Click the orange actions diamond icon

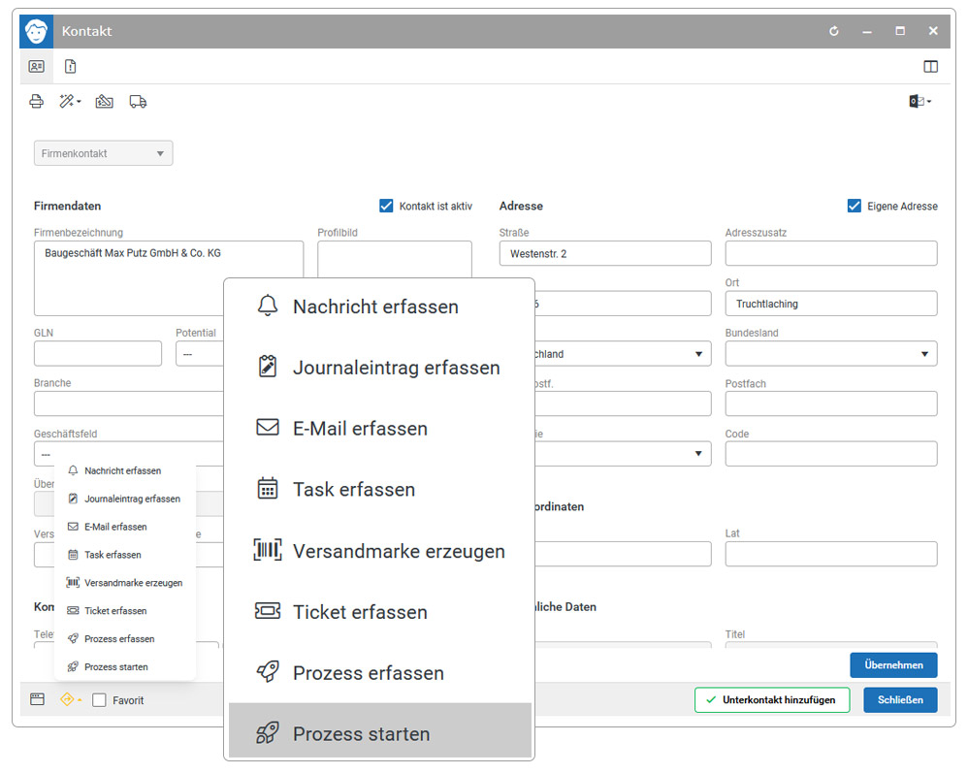pos(70,699)
